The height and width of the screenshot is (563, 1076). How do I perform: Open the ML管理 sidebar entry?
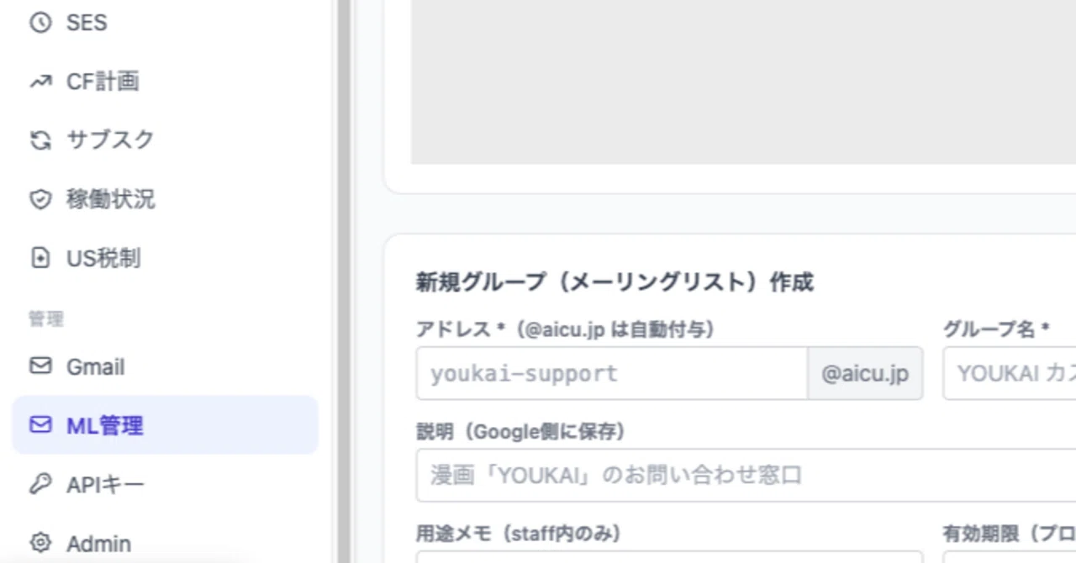(x=165, y=425)
